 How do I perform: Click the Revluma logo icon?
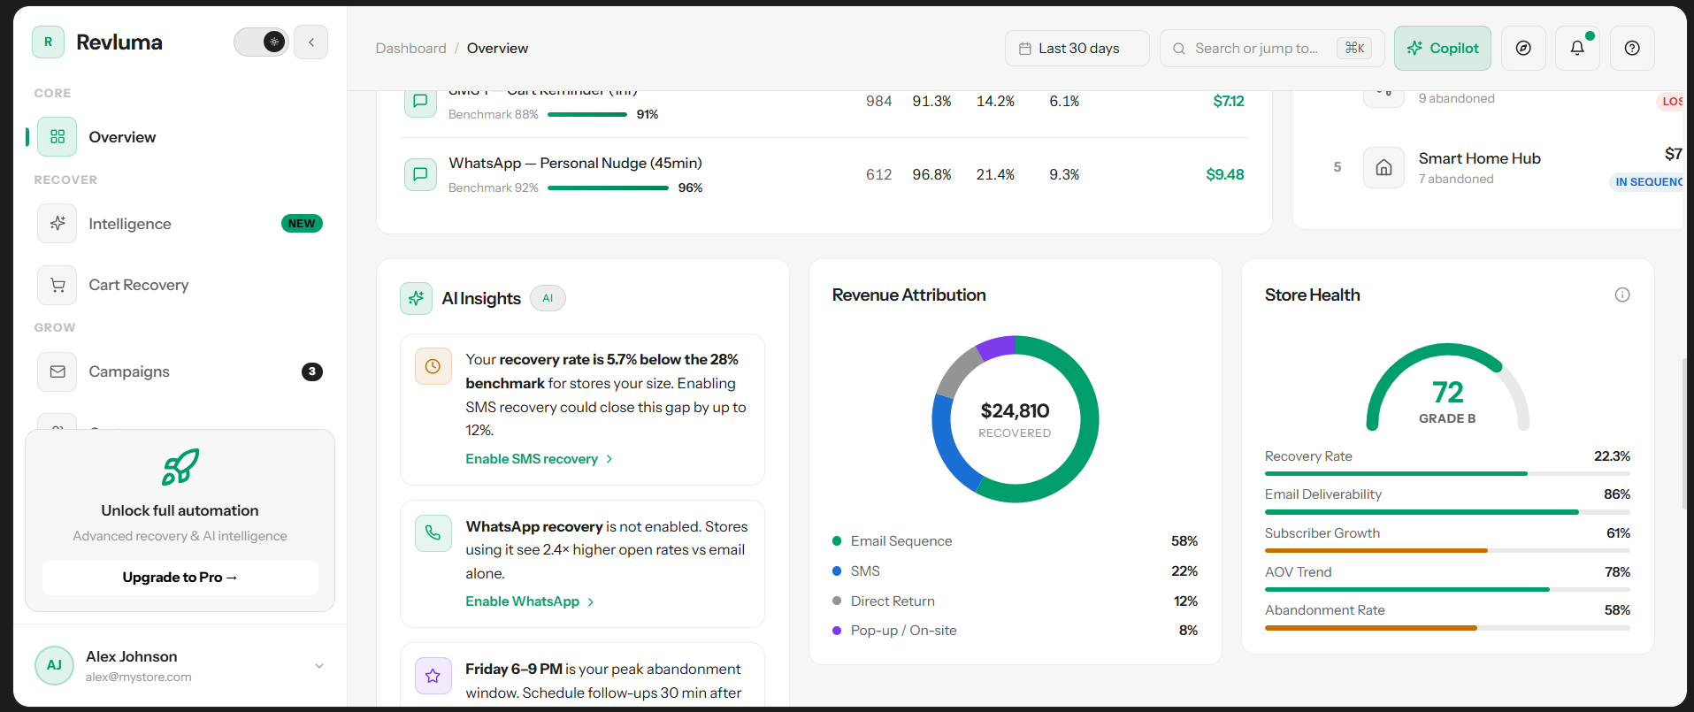point(48,42)
